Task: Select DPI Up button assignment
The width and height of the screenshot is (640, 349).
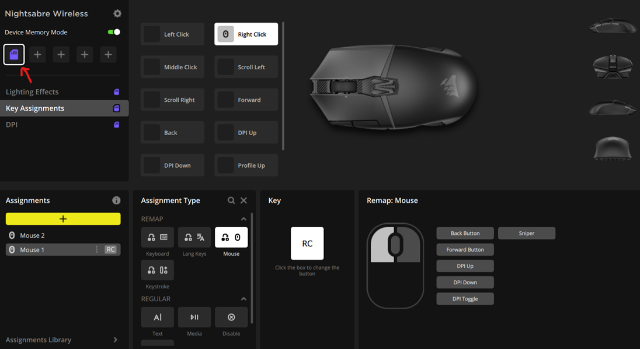Action: pos(246,132)
